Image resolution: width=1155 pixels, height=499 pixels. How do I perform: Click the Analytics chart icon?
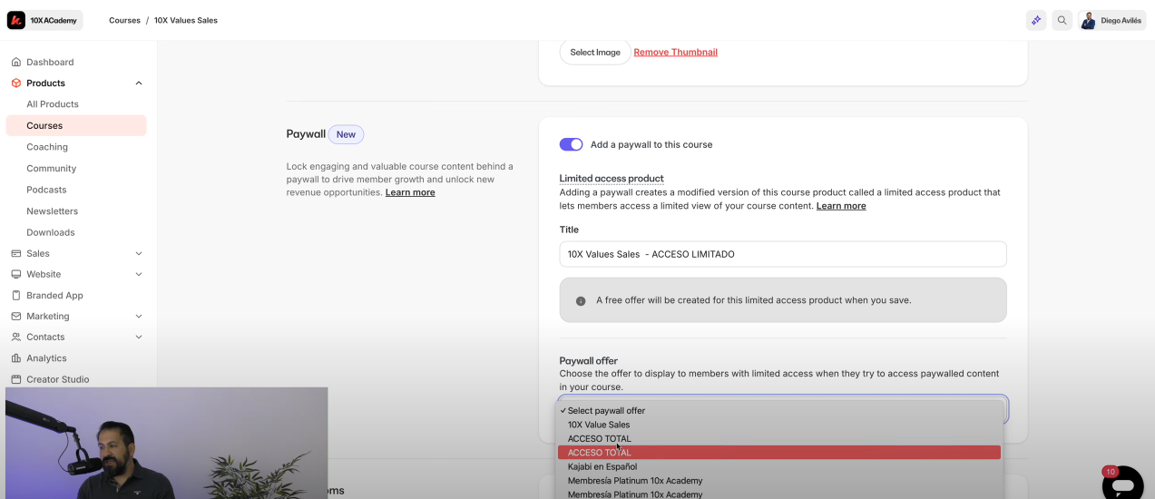coord(16,357)
